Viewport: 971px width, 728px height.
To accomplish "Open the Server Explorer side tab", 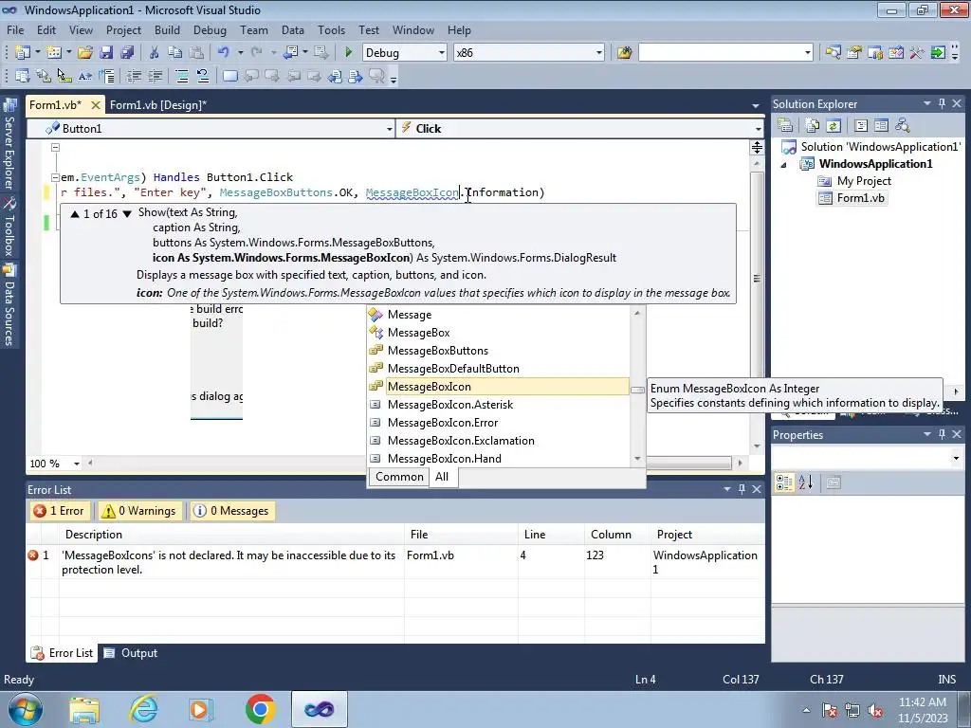I will coord(9,145).
